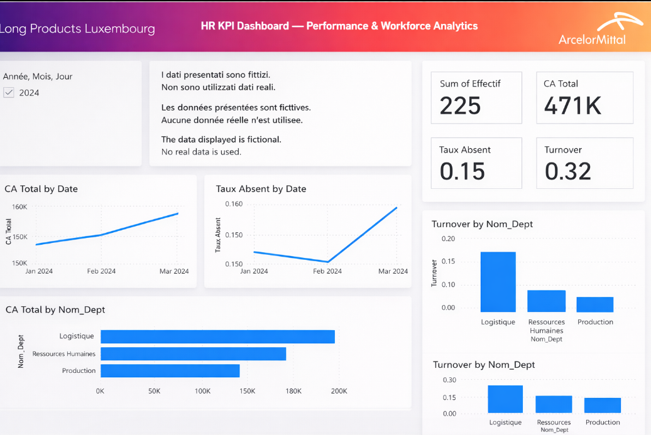
Task: Select the Production column in upper Turnover chart
Action: pyautogui.click(x=594, y=304)
